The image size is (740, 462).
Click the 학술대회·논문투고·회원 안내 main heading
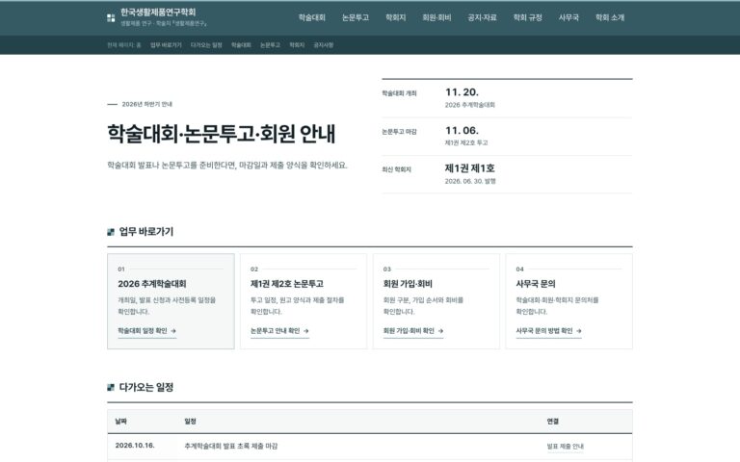coord(222,134)
